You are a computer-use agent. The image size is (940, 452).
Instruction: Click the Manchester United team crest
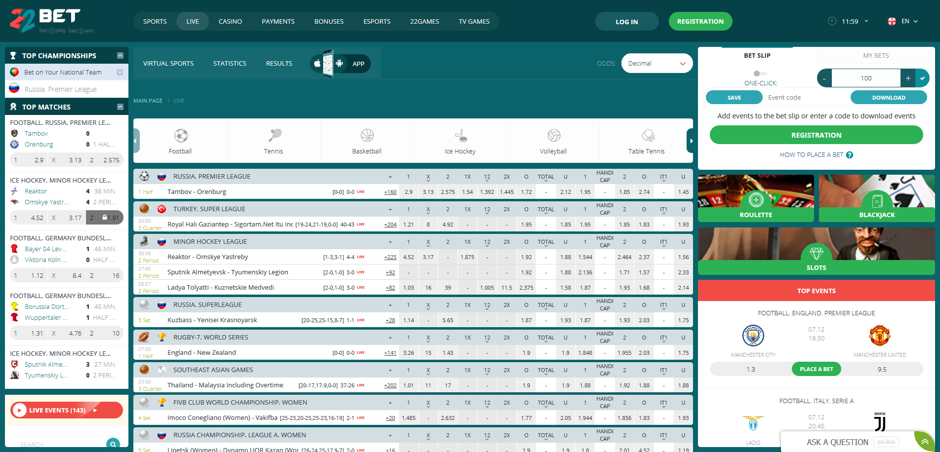click(879, 336)
